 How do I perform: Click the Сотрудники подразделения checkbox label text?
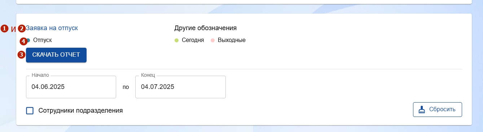click(80, 110)
